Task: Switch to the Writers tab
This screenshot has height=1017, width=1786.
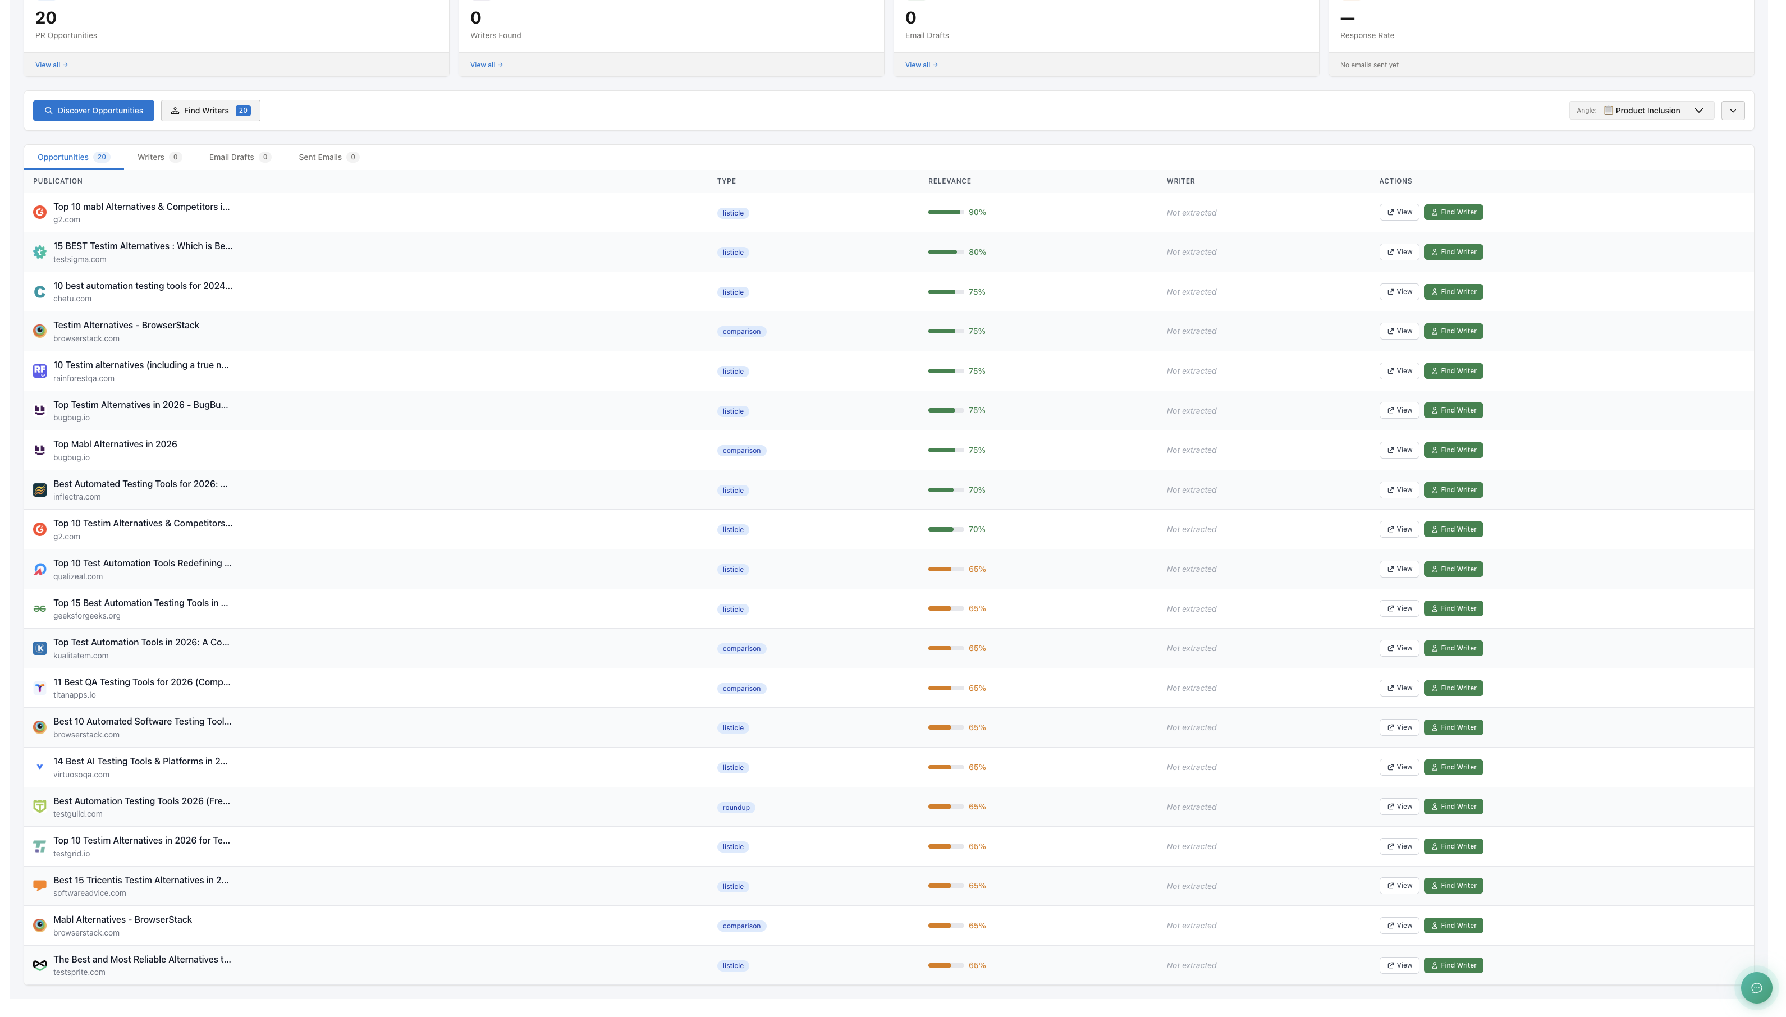Action: [158, 157]
